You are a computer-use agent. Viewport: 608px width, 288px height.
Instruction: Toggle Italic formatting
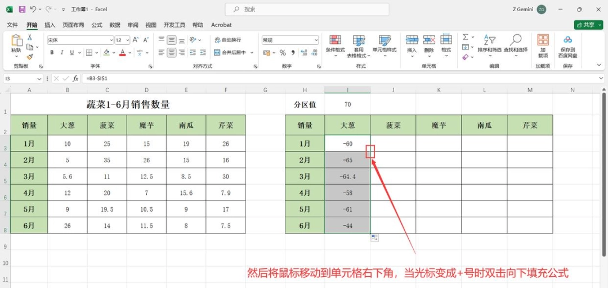[62, 53]
